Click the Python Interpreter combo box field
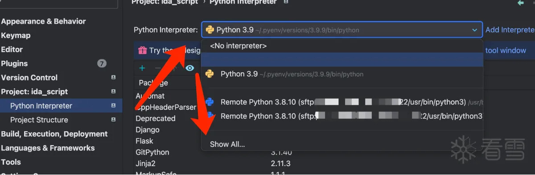 point(342,30)
